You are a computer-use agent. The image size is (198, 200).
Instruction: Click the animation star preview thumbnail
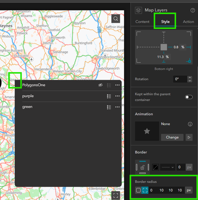coord(147,131)
